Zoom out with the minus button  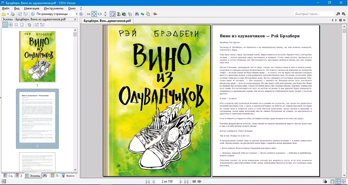[33, 14]
